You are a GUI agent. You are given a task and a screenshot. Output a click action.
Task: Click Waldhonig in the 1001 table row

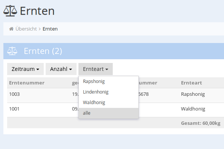click(x=193, y=109)
